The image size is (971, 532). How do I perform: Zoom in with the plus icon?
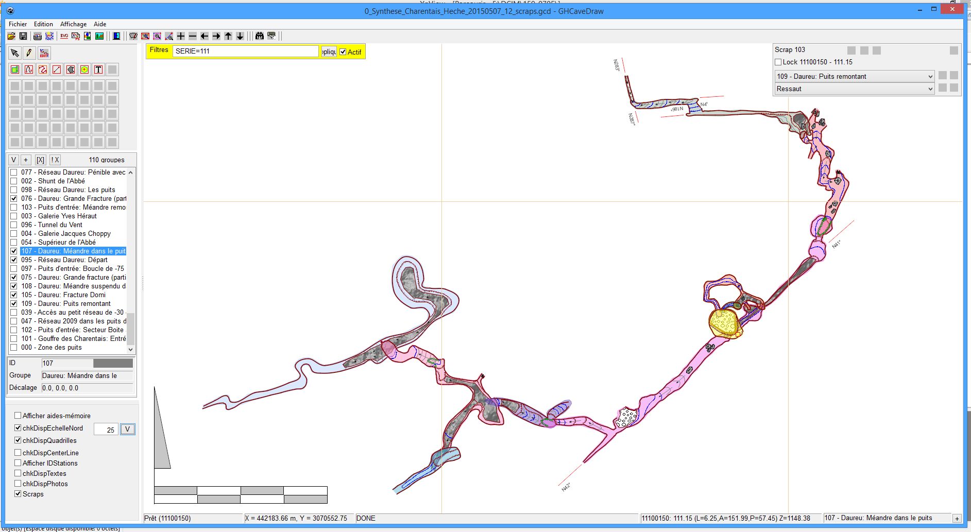(181, 36)
